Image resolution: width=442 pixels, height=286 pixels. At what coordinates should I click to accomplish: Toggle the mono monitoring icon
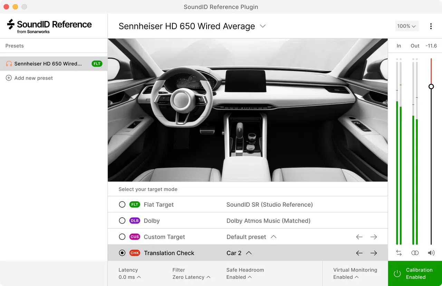tap(415, 253)
